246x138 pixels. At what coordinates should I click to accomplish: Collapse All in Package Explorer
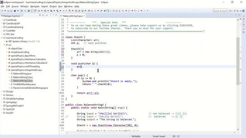click(40, 15)
